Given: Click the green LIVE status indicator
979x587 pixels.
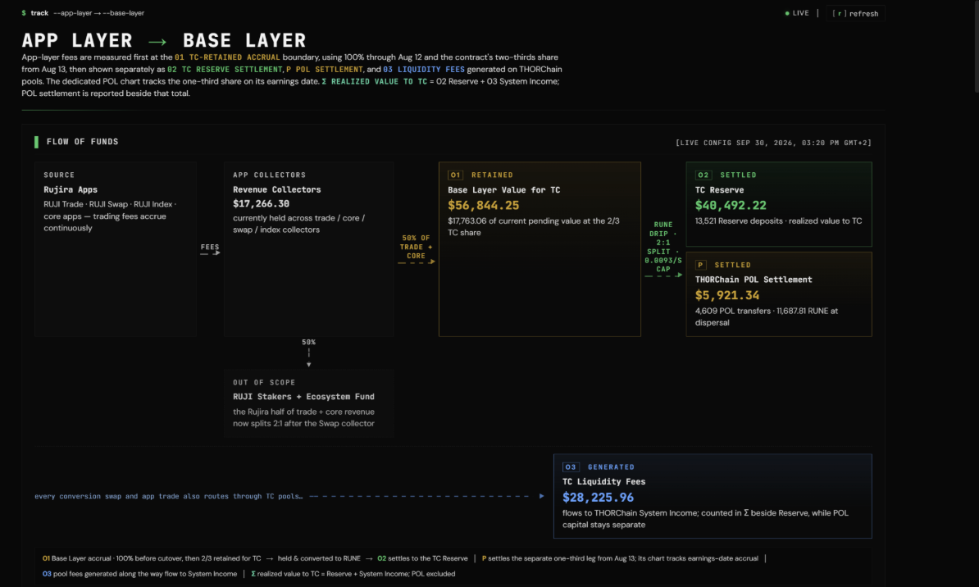Looking at the screenshot, I should click(797, 13).
